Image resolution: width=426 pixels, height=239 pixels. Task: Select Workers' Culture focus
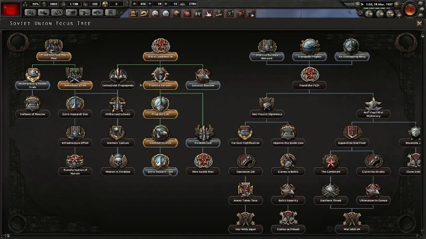coord(118,137)
